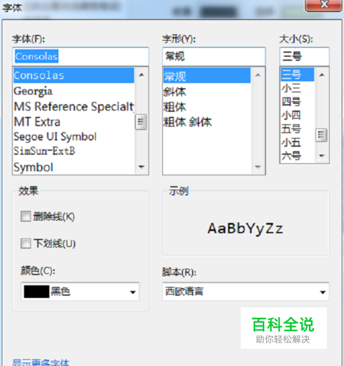
Task: Click size list scroll-up arrow
Action: click(x=322, y=75)
